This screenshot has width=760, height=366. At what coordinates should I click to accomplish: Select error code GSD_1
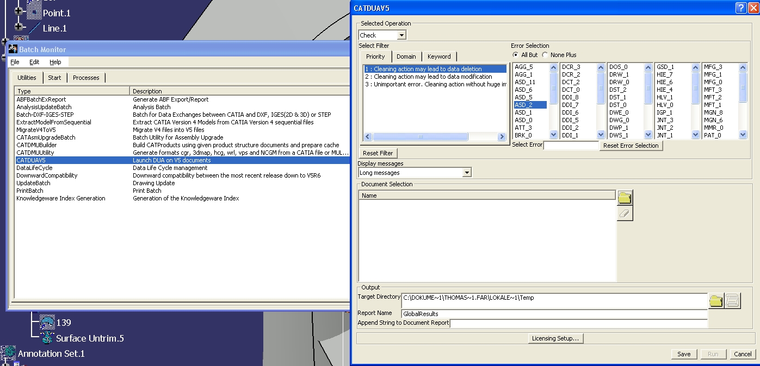coord(665,67)
